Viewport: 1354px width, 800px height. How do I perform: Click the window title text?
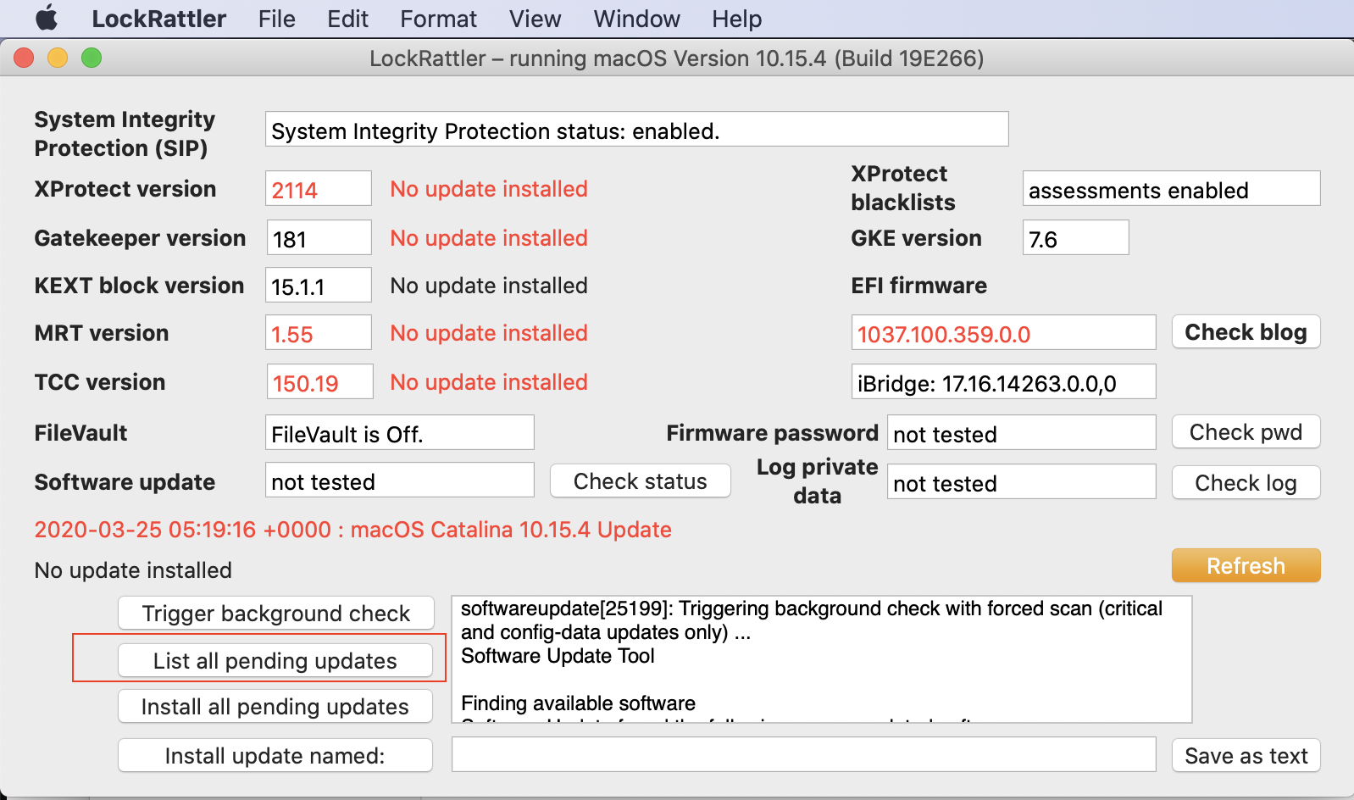coord(677,58)
